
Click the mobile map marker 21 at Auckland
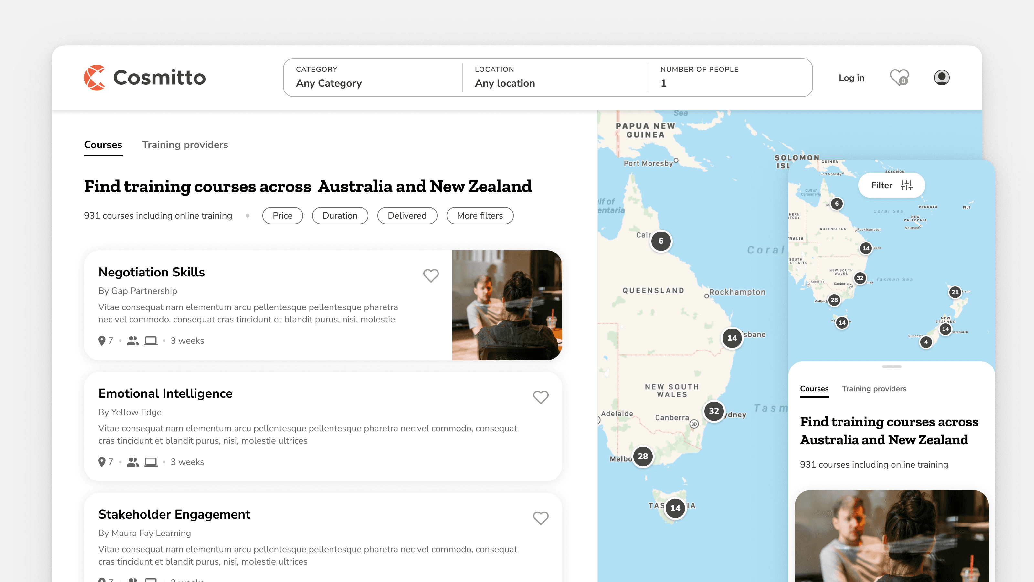click(x=955, y=292)
